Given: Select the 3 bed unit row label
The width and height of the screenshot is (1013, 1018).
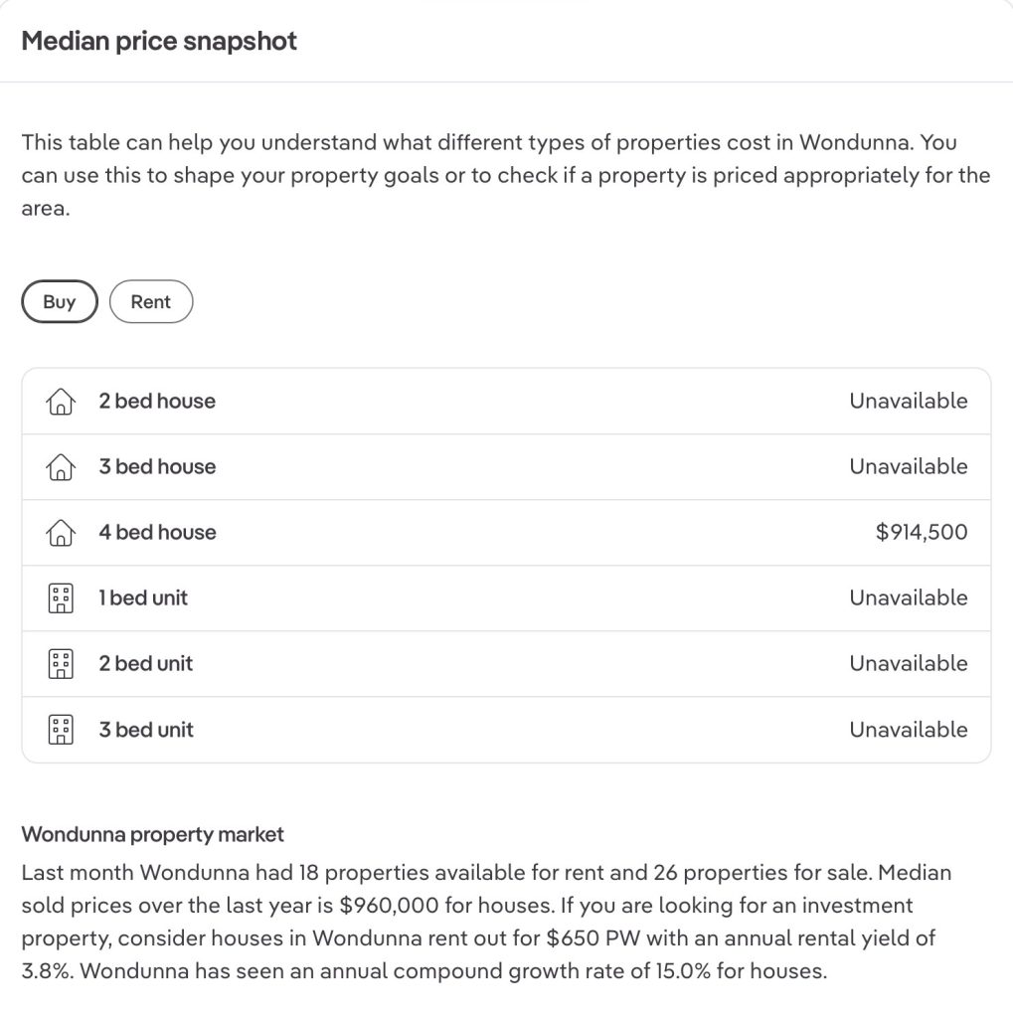Looking at the screenshot, I should tap(146, 730).
